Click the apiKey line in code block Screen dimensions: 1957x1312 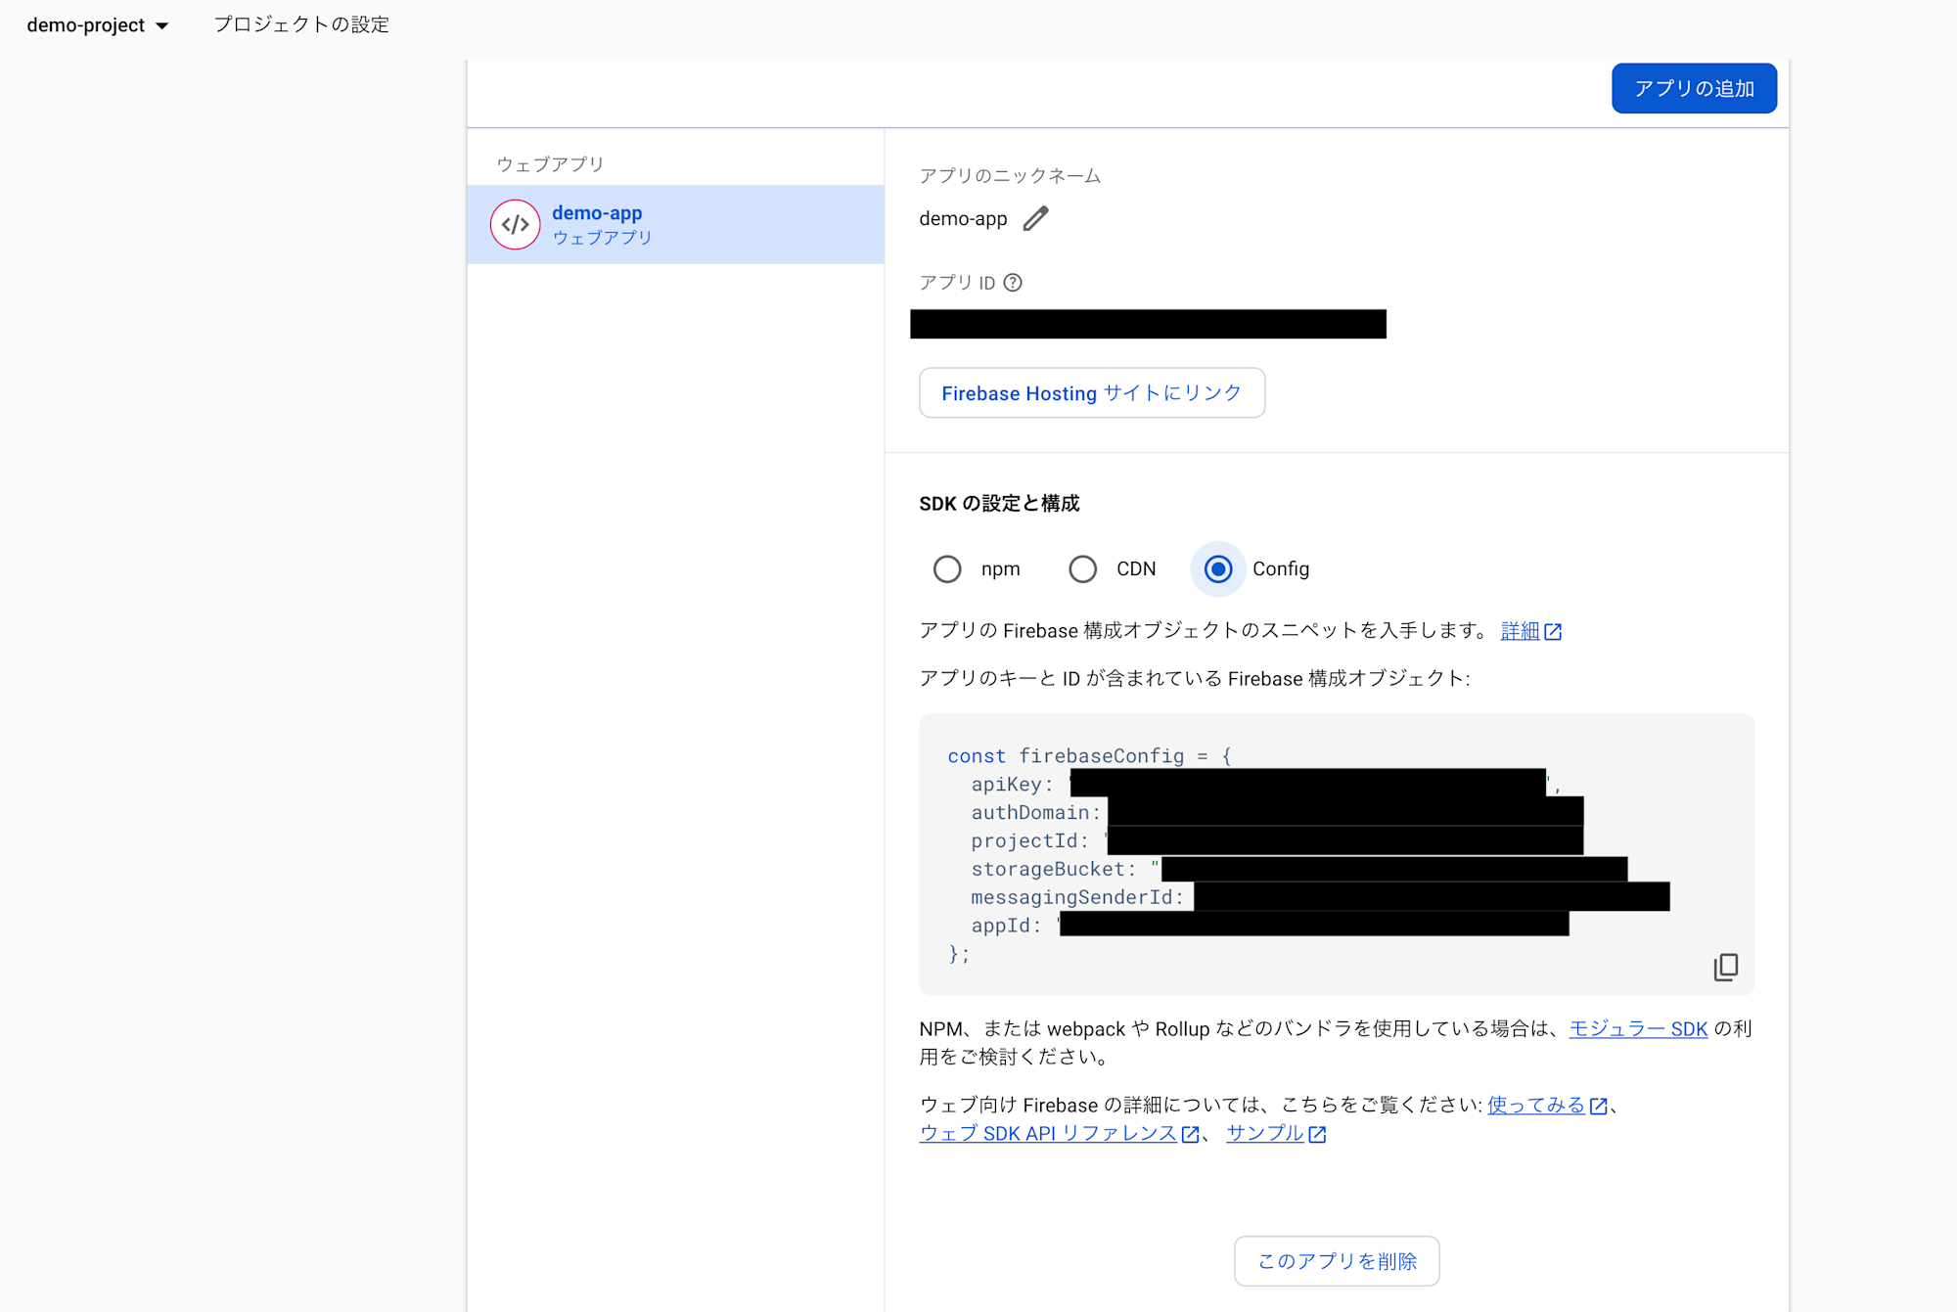pyautogui.click(x=1266, y=784)
